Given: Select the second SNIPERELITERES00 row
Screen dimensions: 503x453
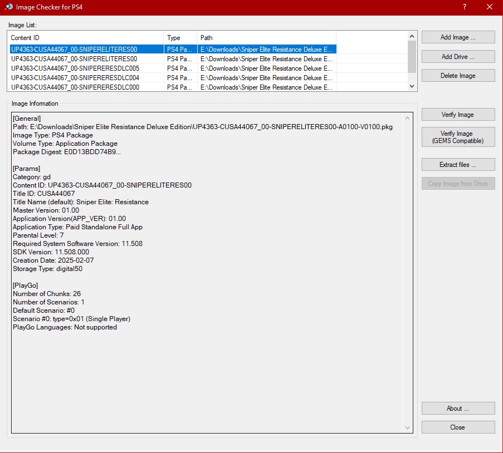Looking at the screenshot, I should pyautogui.click(x=173, y=59).
